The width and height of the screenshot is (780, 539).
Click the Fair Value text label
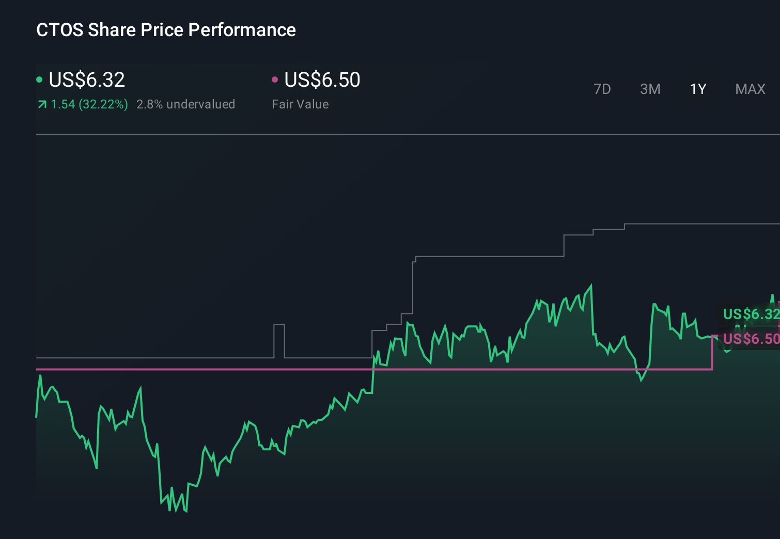pos(300,104)
